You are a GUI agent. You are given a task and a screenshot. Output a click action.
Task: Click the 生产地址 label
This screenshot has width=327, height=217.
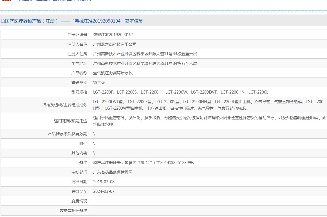point(79,63)
